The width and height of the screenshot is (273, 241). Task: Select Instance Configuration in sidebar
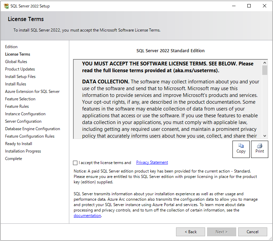pos(25,114)
